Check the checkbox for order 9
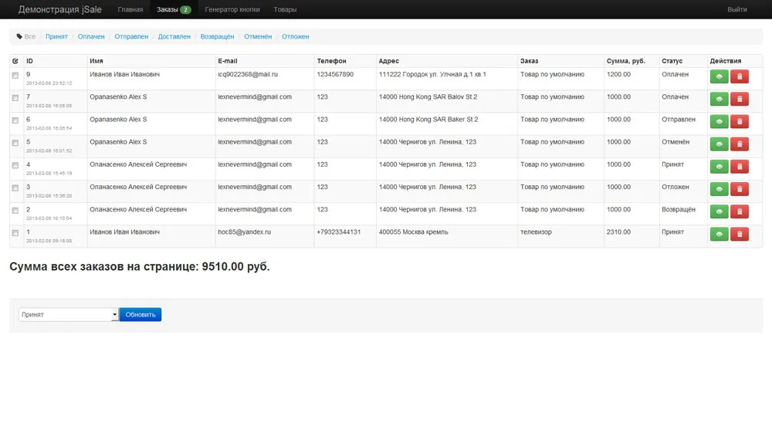This screenshot has width=772, height=443. [x=15, y=76]
